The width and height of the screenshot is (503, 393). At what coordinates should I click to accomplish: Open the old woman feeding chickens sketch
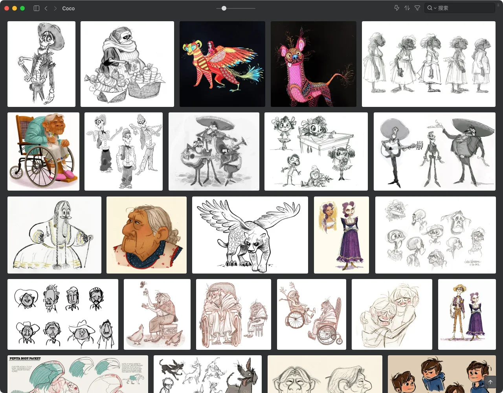click(x=157, y=314)
